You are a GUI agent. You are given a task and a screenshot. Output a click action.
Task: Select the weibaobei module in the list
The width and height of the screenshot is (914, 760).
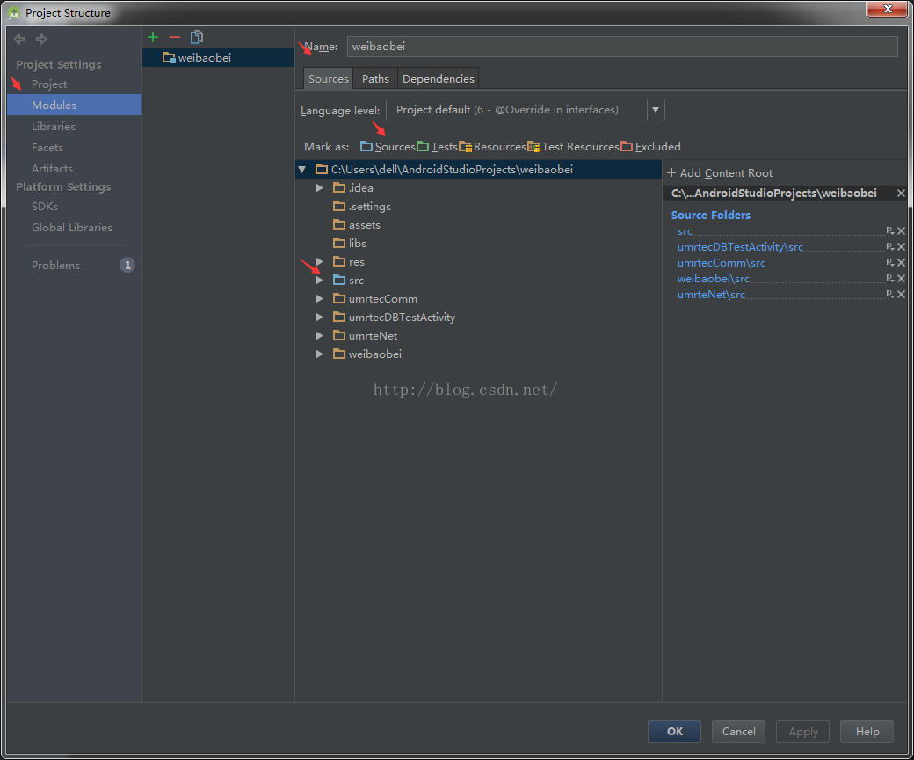pos(218,58)
